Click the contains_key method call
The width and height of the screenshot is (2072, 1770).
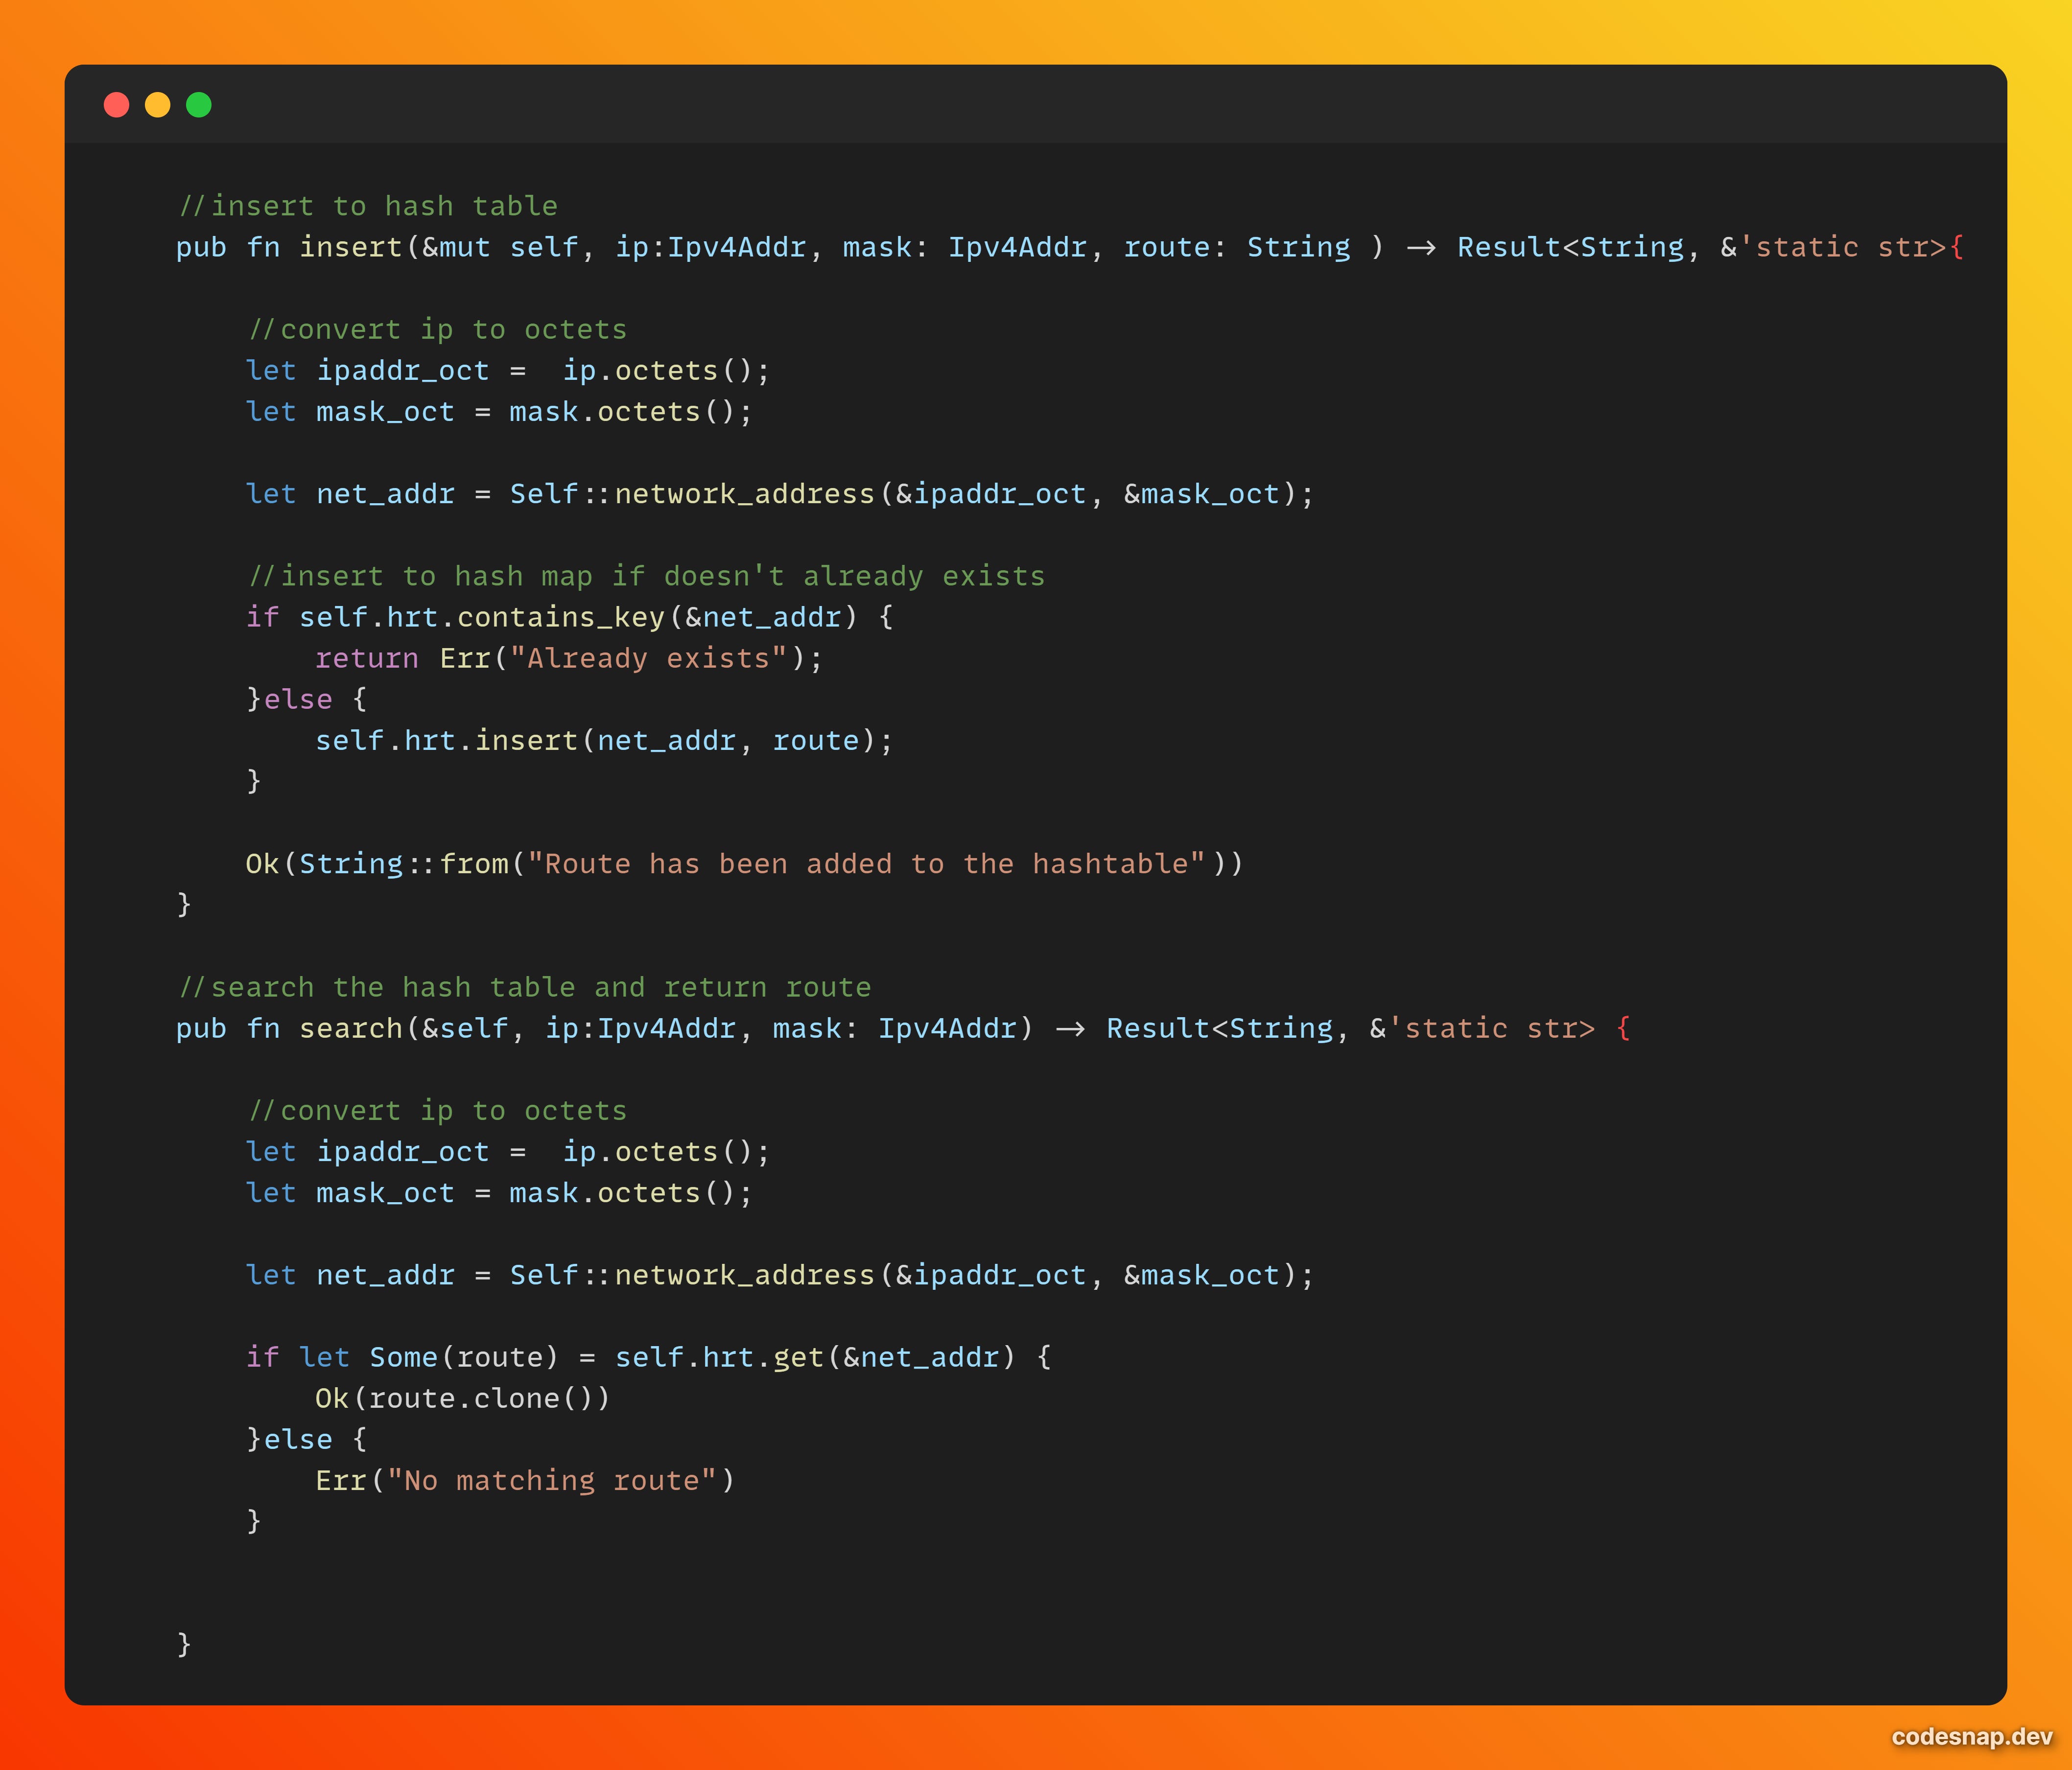[560, 617]
